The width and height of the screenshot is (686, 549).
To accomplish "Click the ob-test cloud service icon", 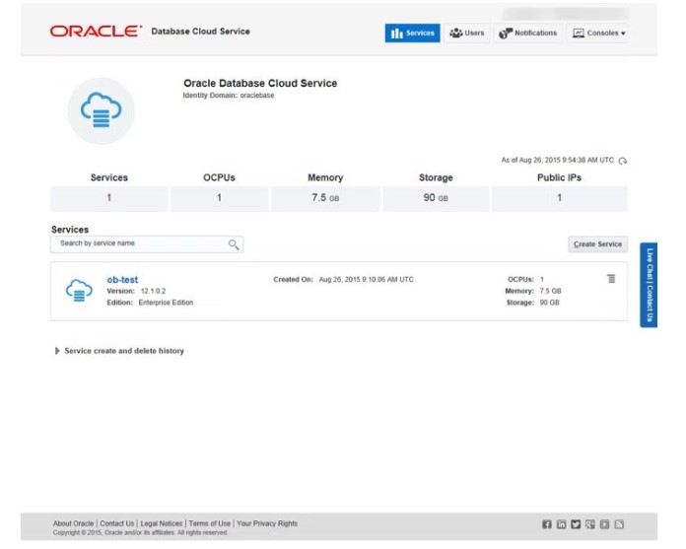I will (79, 291).
